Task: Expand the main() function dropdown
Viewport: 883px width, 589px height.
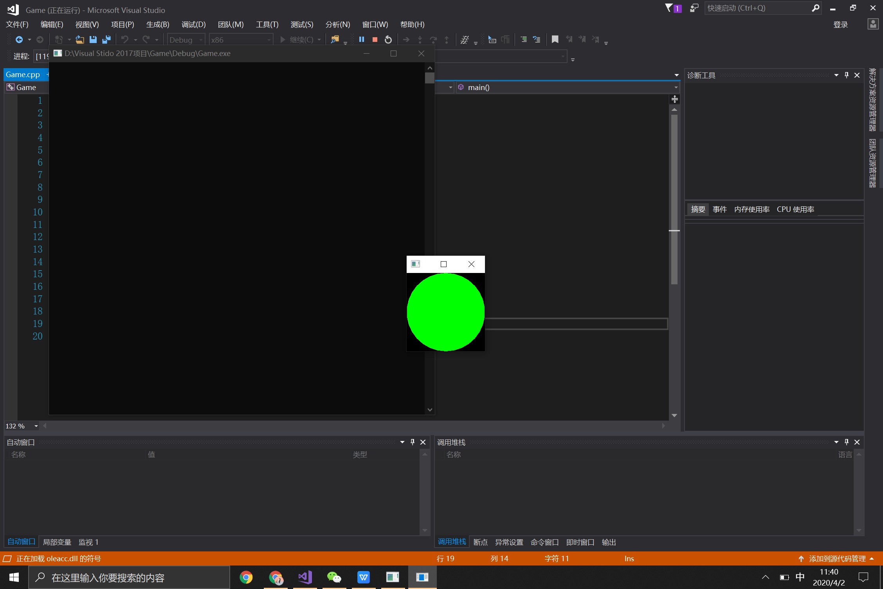Action: tap(676, 87)
